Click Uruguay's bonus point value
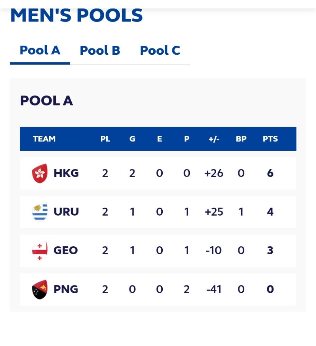 tap(241, 212)
